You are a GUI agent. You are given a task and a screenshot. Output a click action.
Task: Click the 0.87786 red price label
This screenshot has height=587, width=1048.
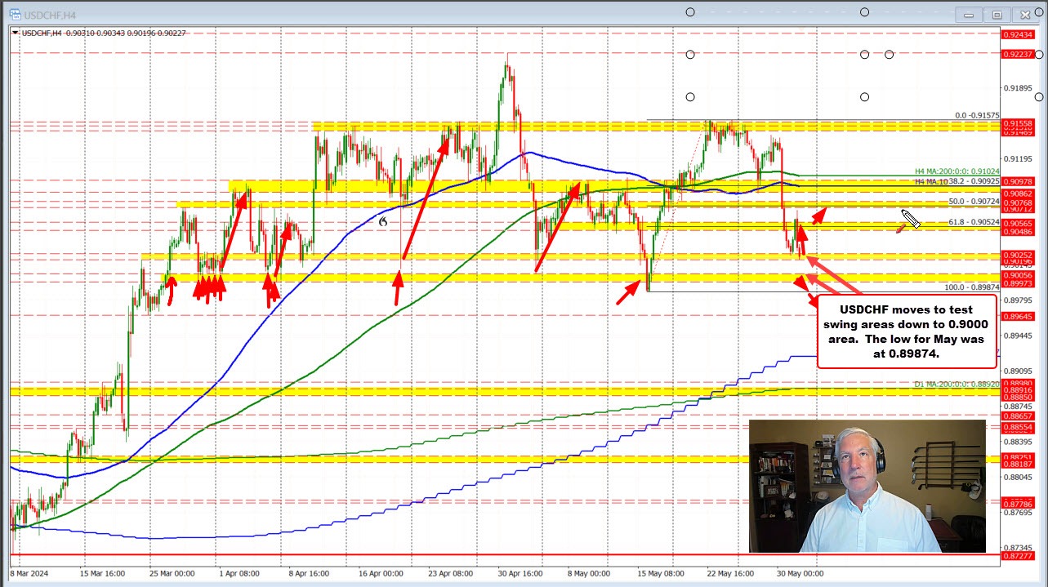coord(1018,505)
